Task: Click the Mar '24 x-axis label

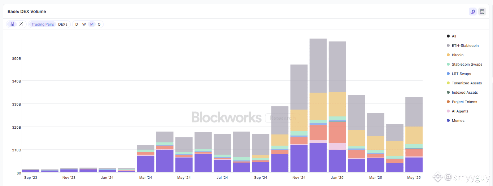Action: [x=145, y=177]
